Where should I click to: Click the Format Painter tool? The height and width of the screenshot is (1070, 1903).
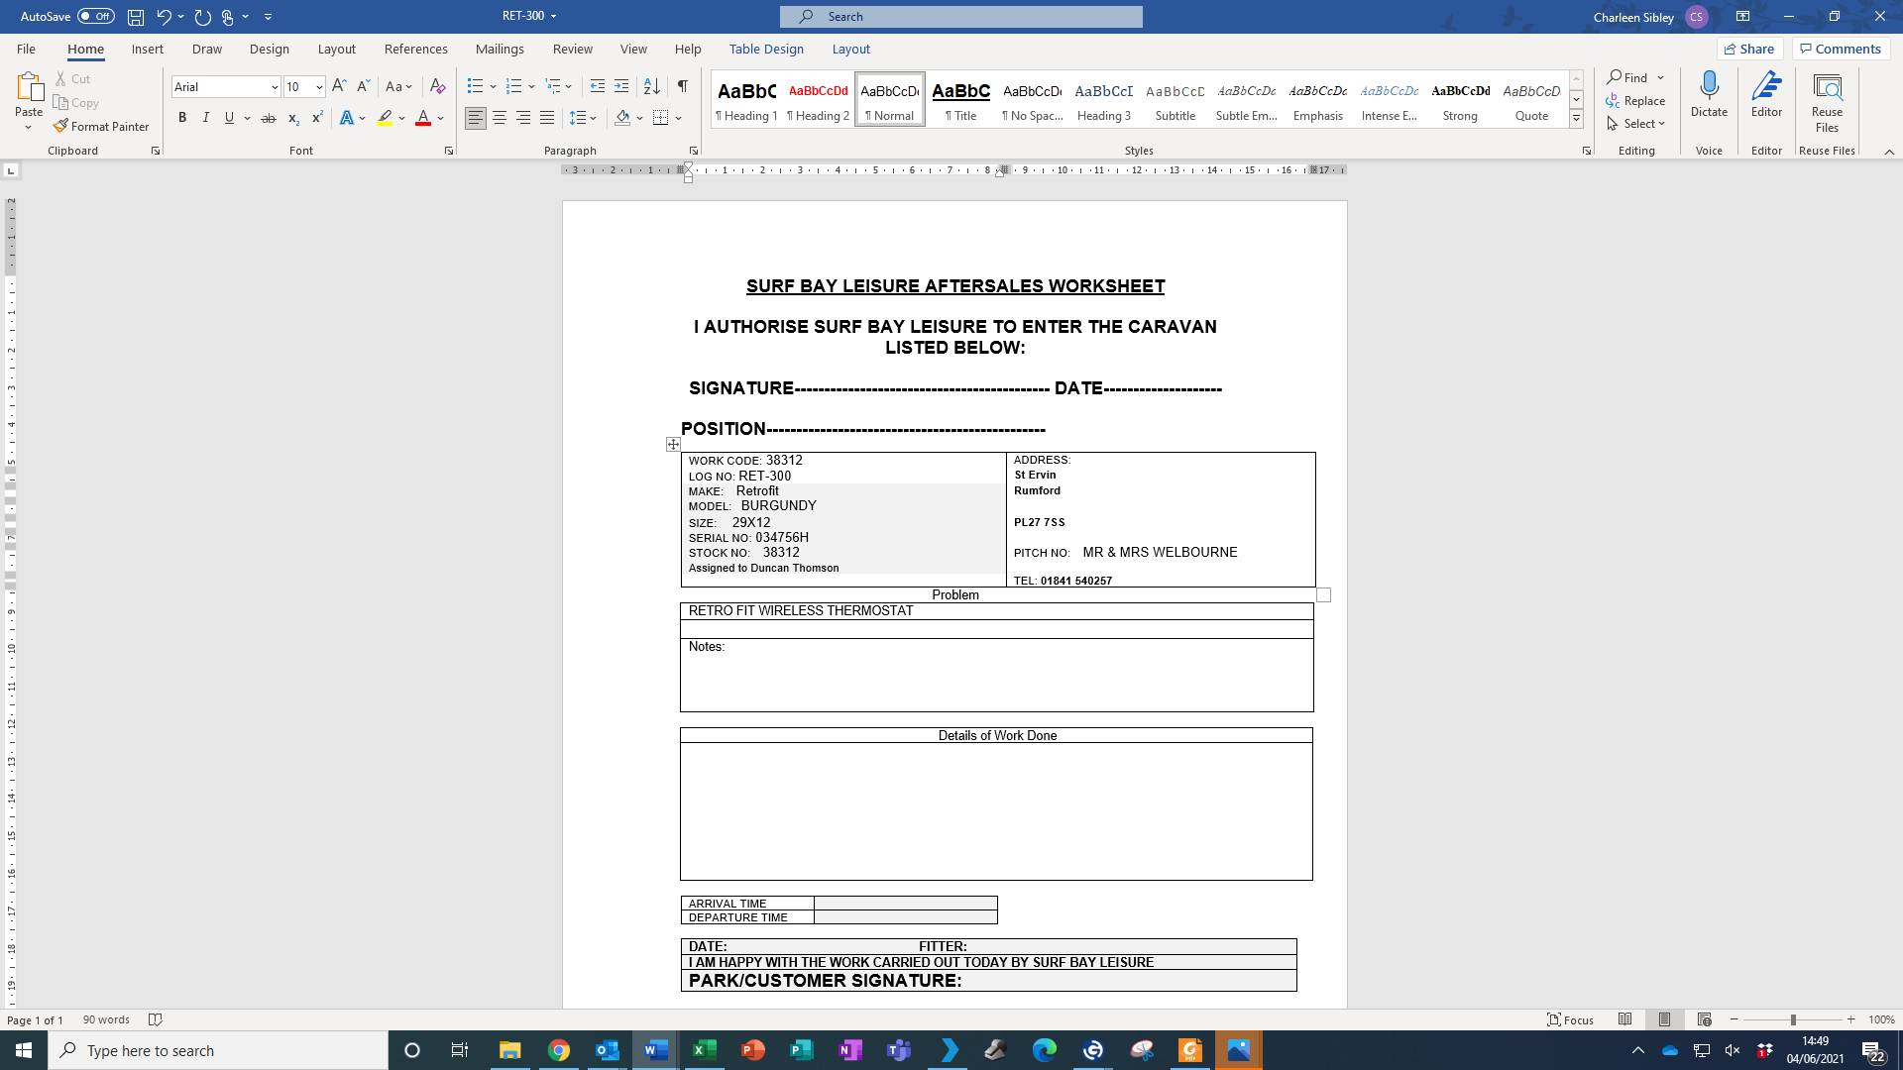(101, 127)
